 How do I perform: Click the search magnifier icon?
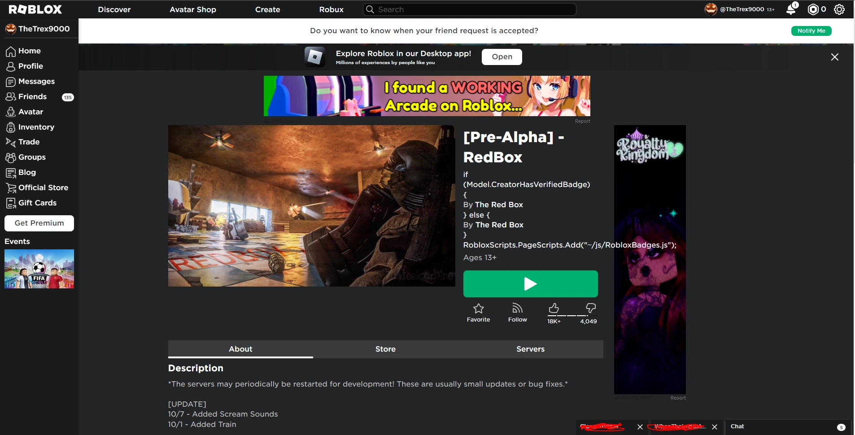point(370,9)
